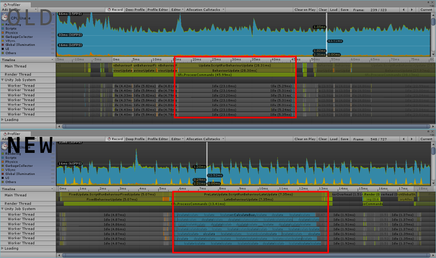The image size is (436, 258).
Task: Step to previous frame in lower Profiler
Action: pos(403,139)
